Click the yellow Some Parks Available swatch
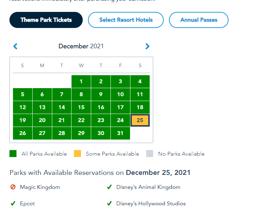The height and width of the screenshot is (213, 258). point(77,154)
